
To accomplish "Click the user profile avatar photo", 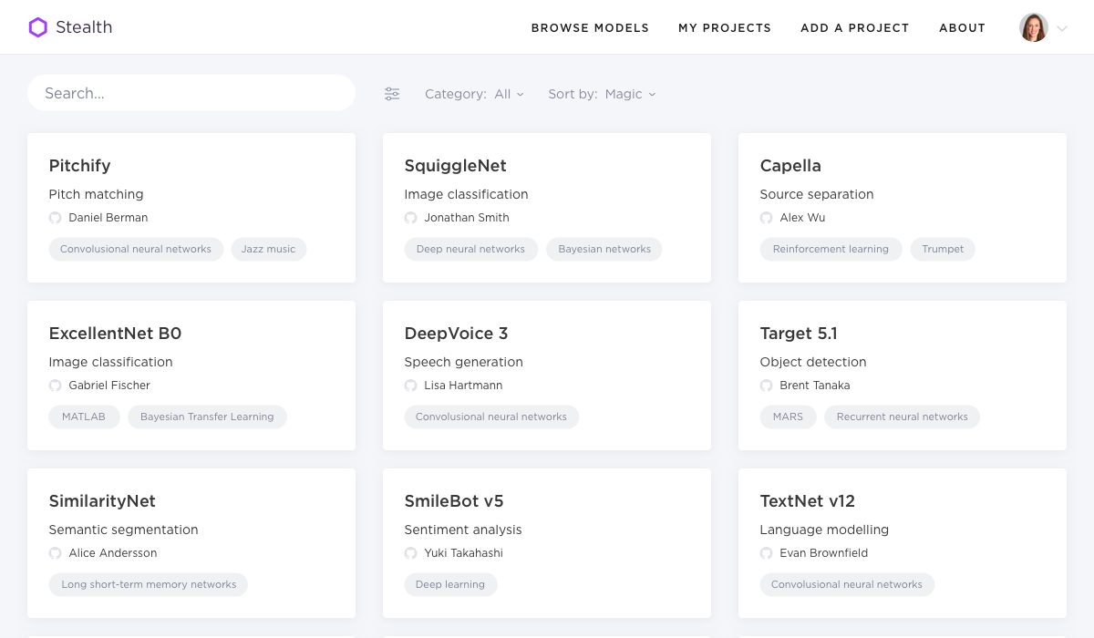I will click(1033, 27).
